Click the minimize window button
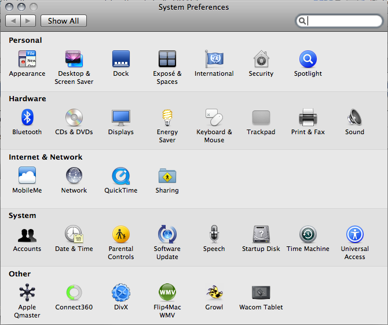Viewport: 388px width, 325px height. coord(21,7)
